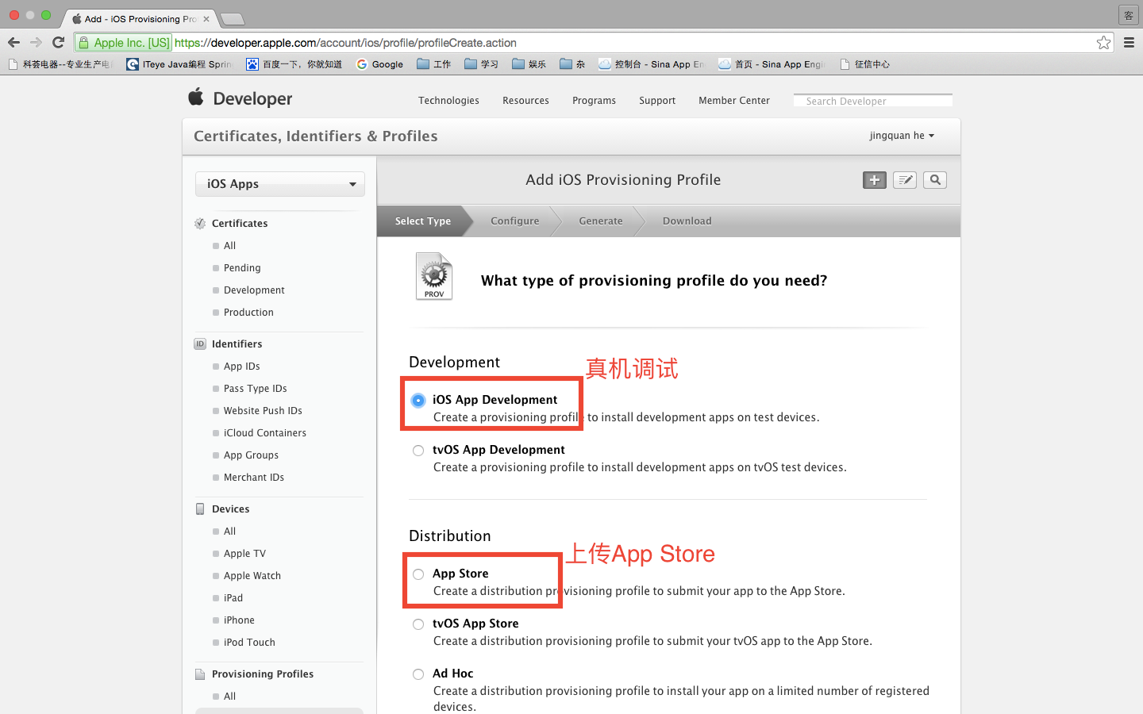The width and height of the screenshot is (1143, 714).
Task: Click the edit profile pencil icon
Action: click(x=905, y=180)
